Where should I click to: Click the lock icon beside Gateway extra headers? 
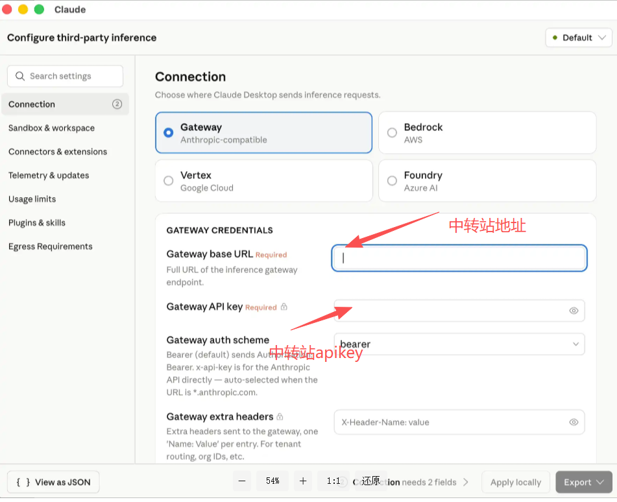tap(280, 416)
